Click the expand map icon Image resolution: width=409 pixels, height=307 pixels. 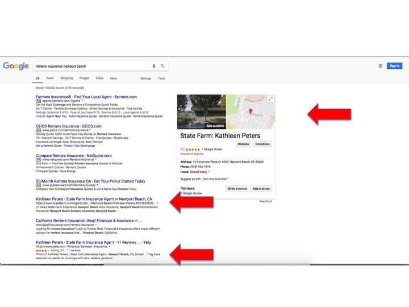point(271,99)
